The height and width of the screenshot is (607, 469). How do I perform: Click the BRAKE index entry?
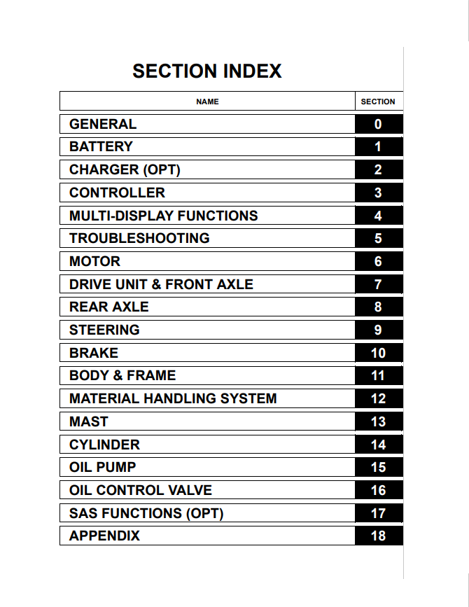click(x=94, y=354)
